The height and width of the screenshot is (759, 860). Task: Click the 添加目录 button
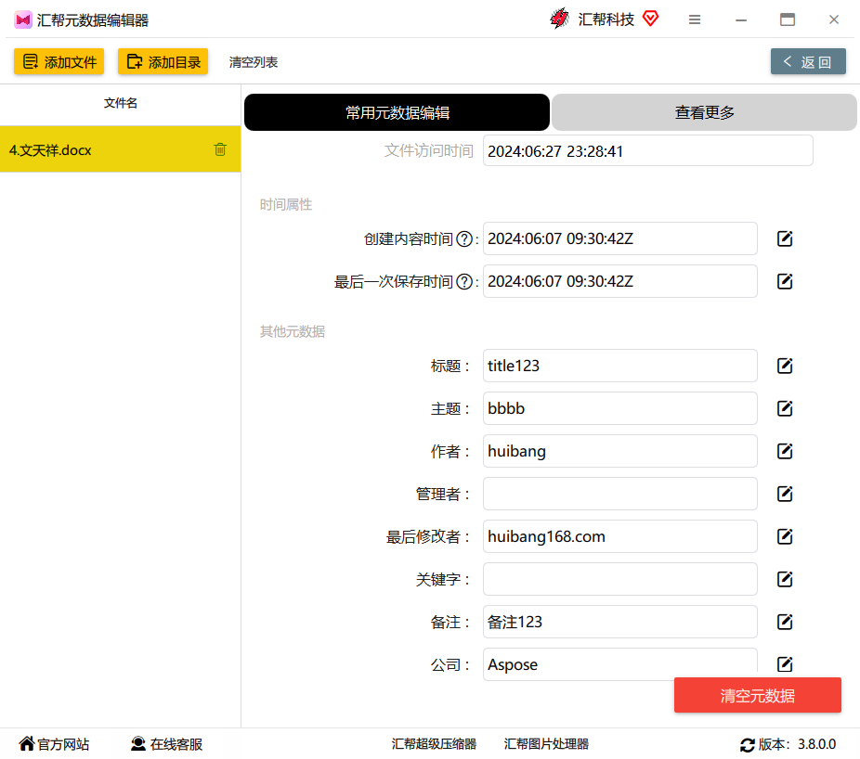point(163,61)
